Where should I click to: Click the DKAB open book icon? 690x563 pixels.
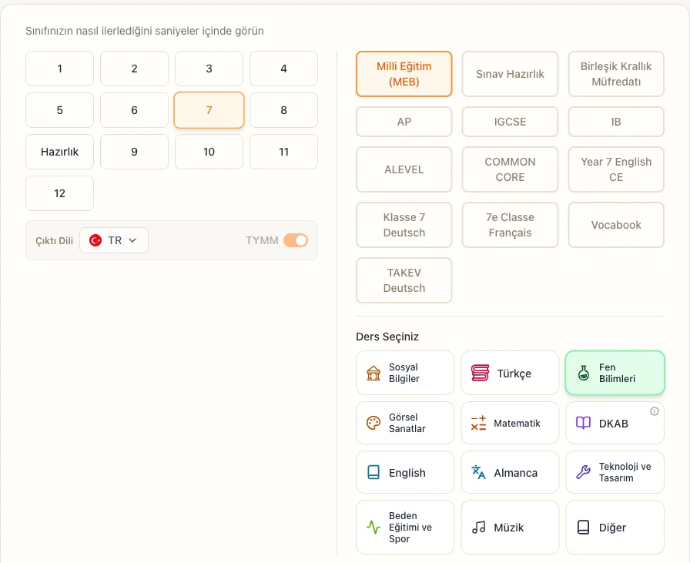(x=583, y=423)
